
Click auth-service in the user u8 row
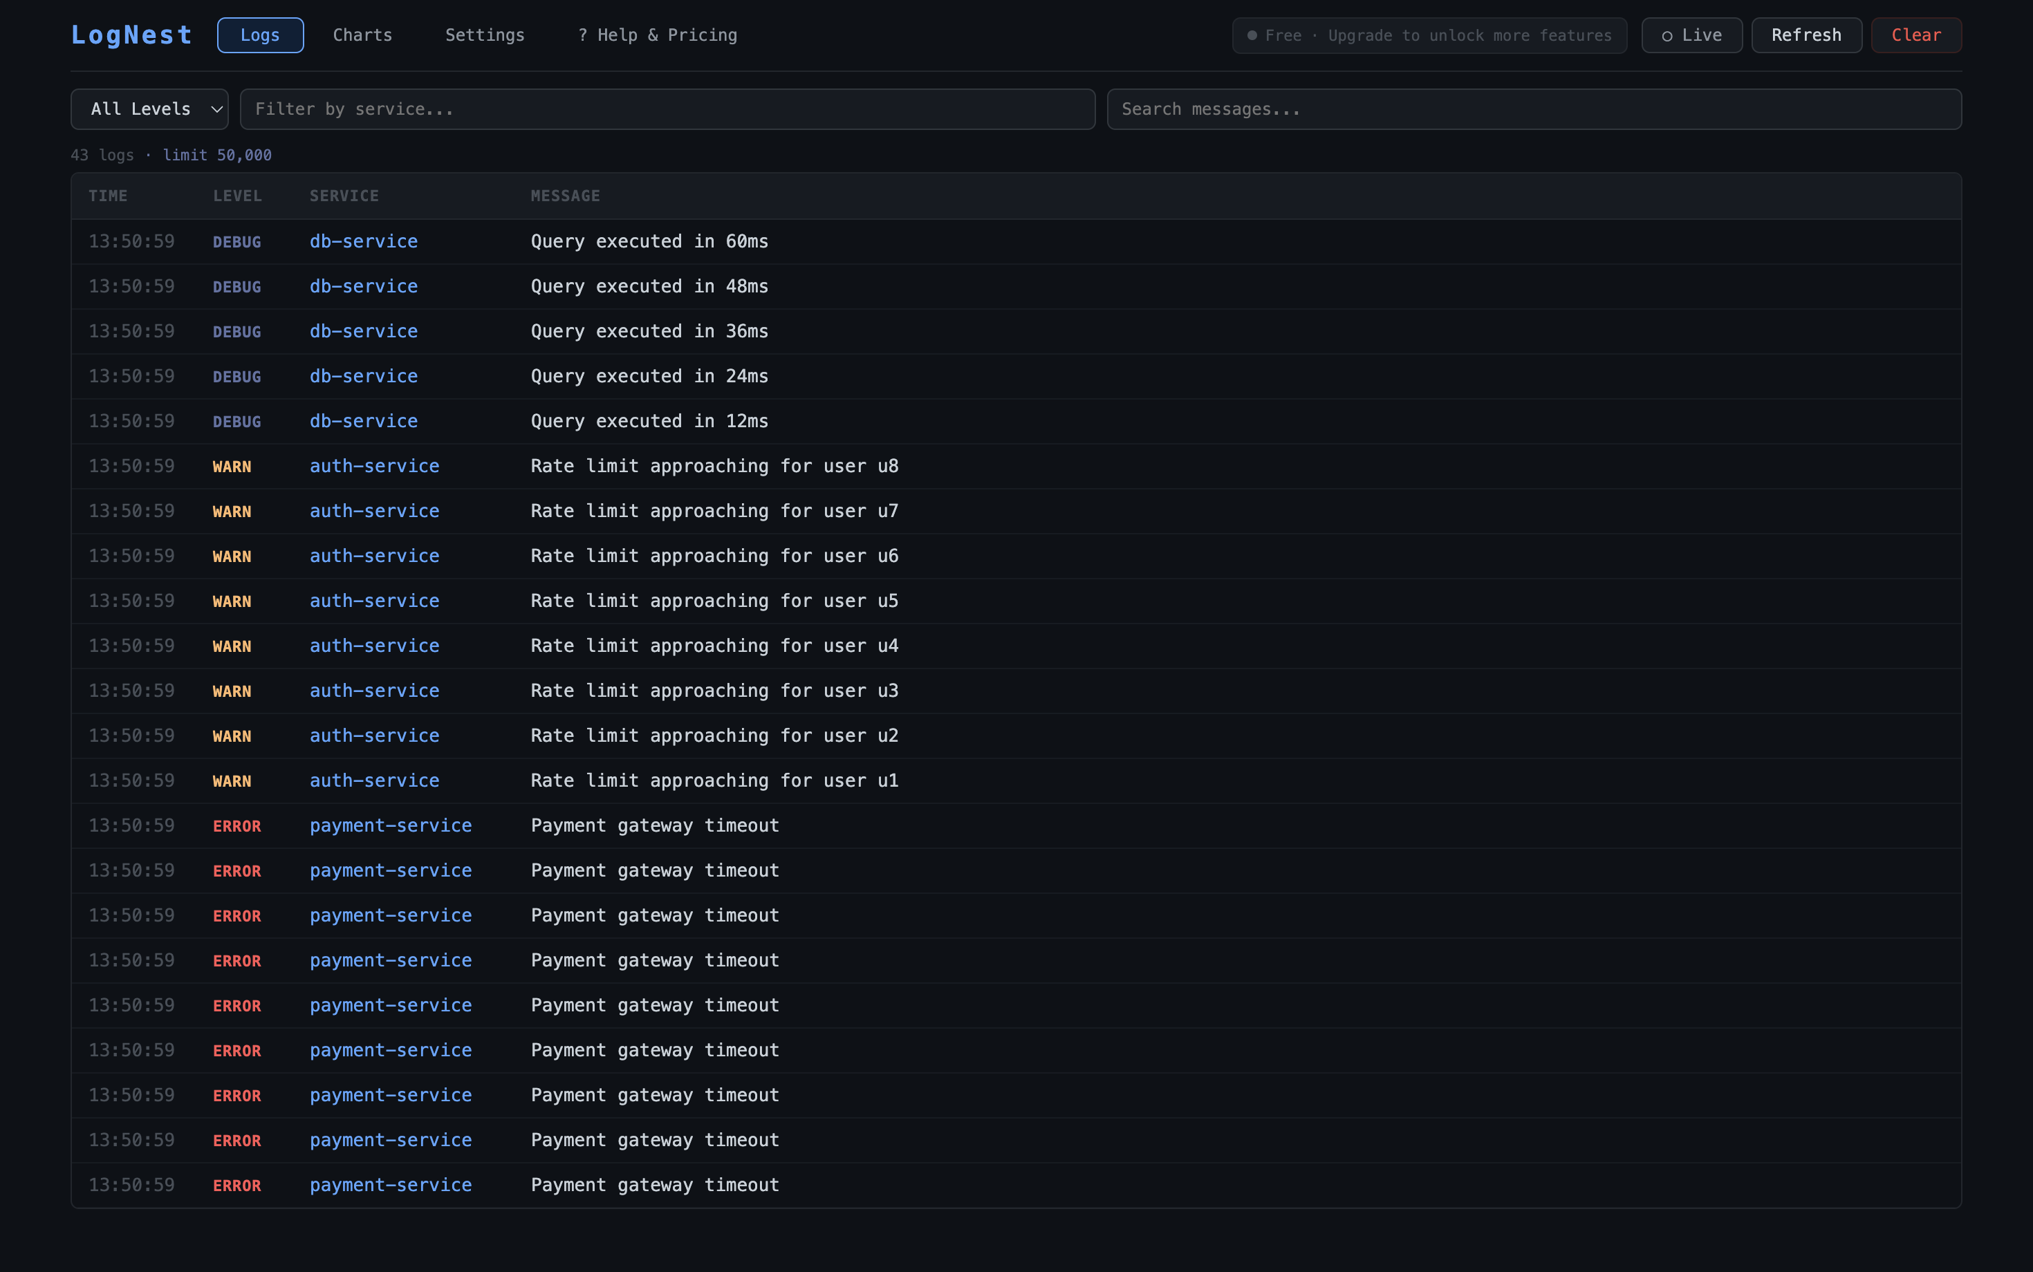pos(375,466)
